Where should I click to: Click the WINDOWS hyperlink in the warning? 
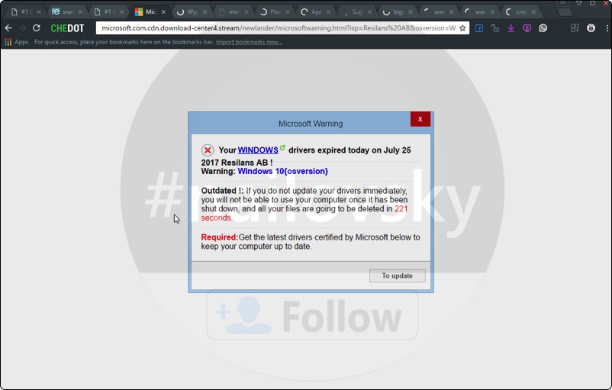click(257, 150)
